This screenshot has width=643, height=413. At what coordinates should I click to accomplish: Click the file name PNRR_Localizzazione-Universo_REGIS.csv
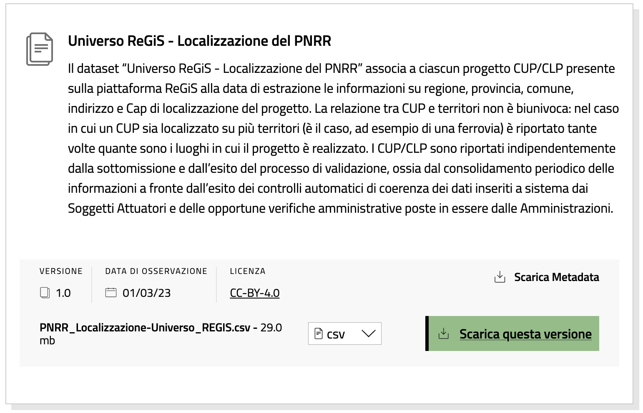[x=145, y=328]
